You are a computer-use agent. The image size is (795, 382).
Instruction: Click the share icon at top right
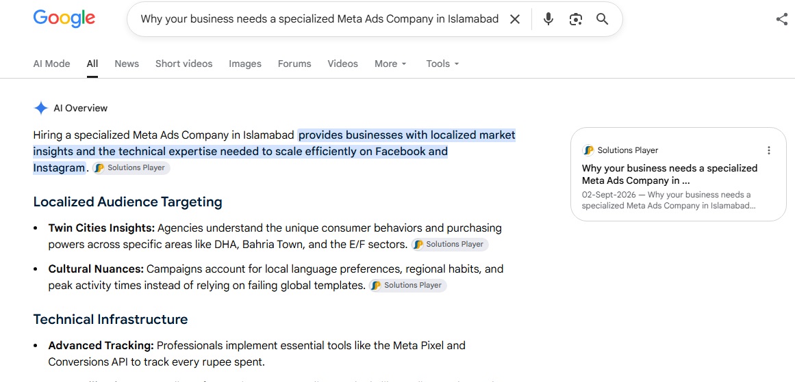[x=782, y=19]
